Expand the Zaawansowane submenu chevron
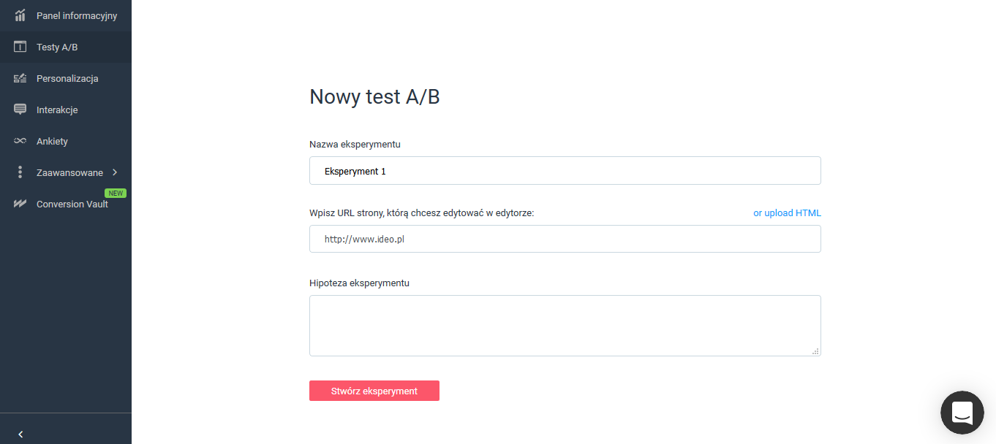Screen dimensions: 996x444 tap(115, 172)
